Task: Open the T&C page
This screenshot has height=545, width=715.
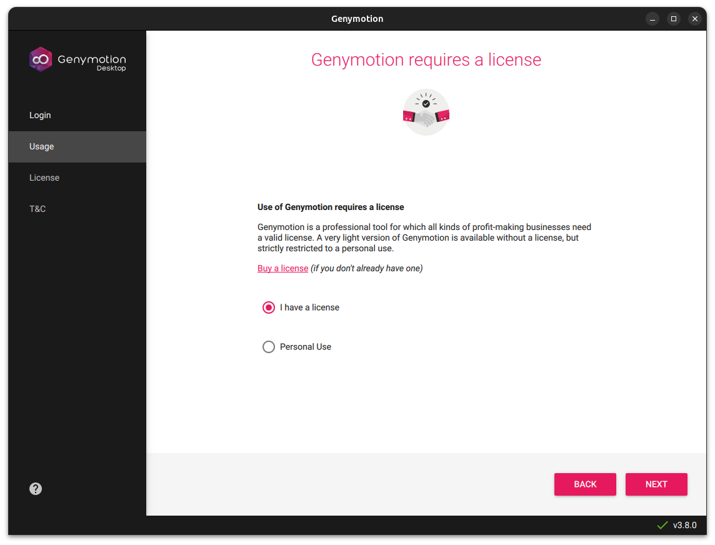Action: [37, 209]
